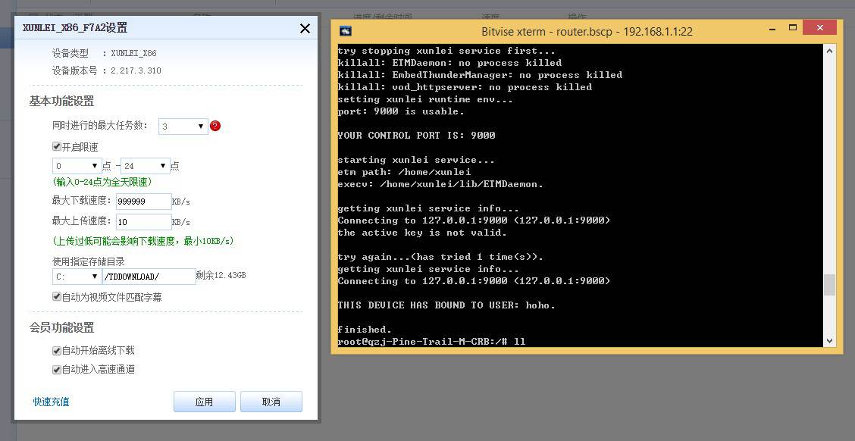Click the terminal prompt root@qzj-Pine-Trail-M-CRB line

(x=431, y=342)
